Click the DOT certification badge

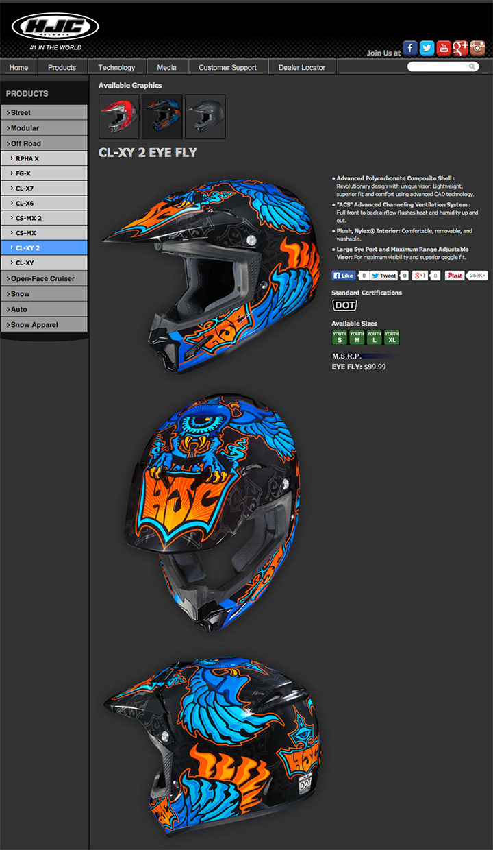(x=344, y=305)
